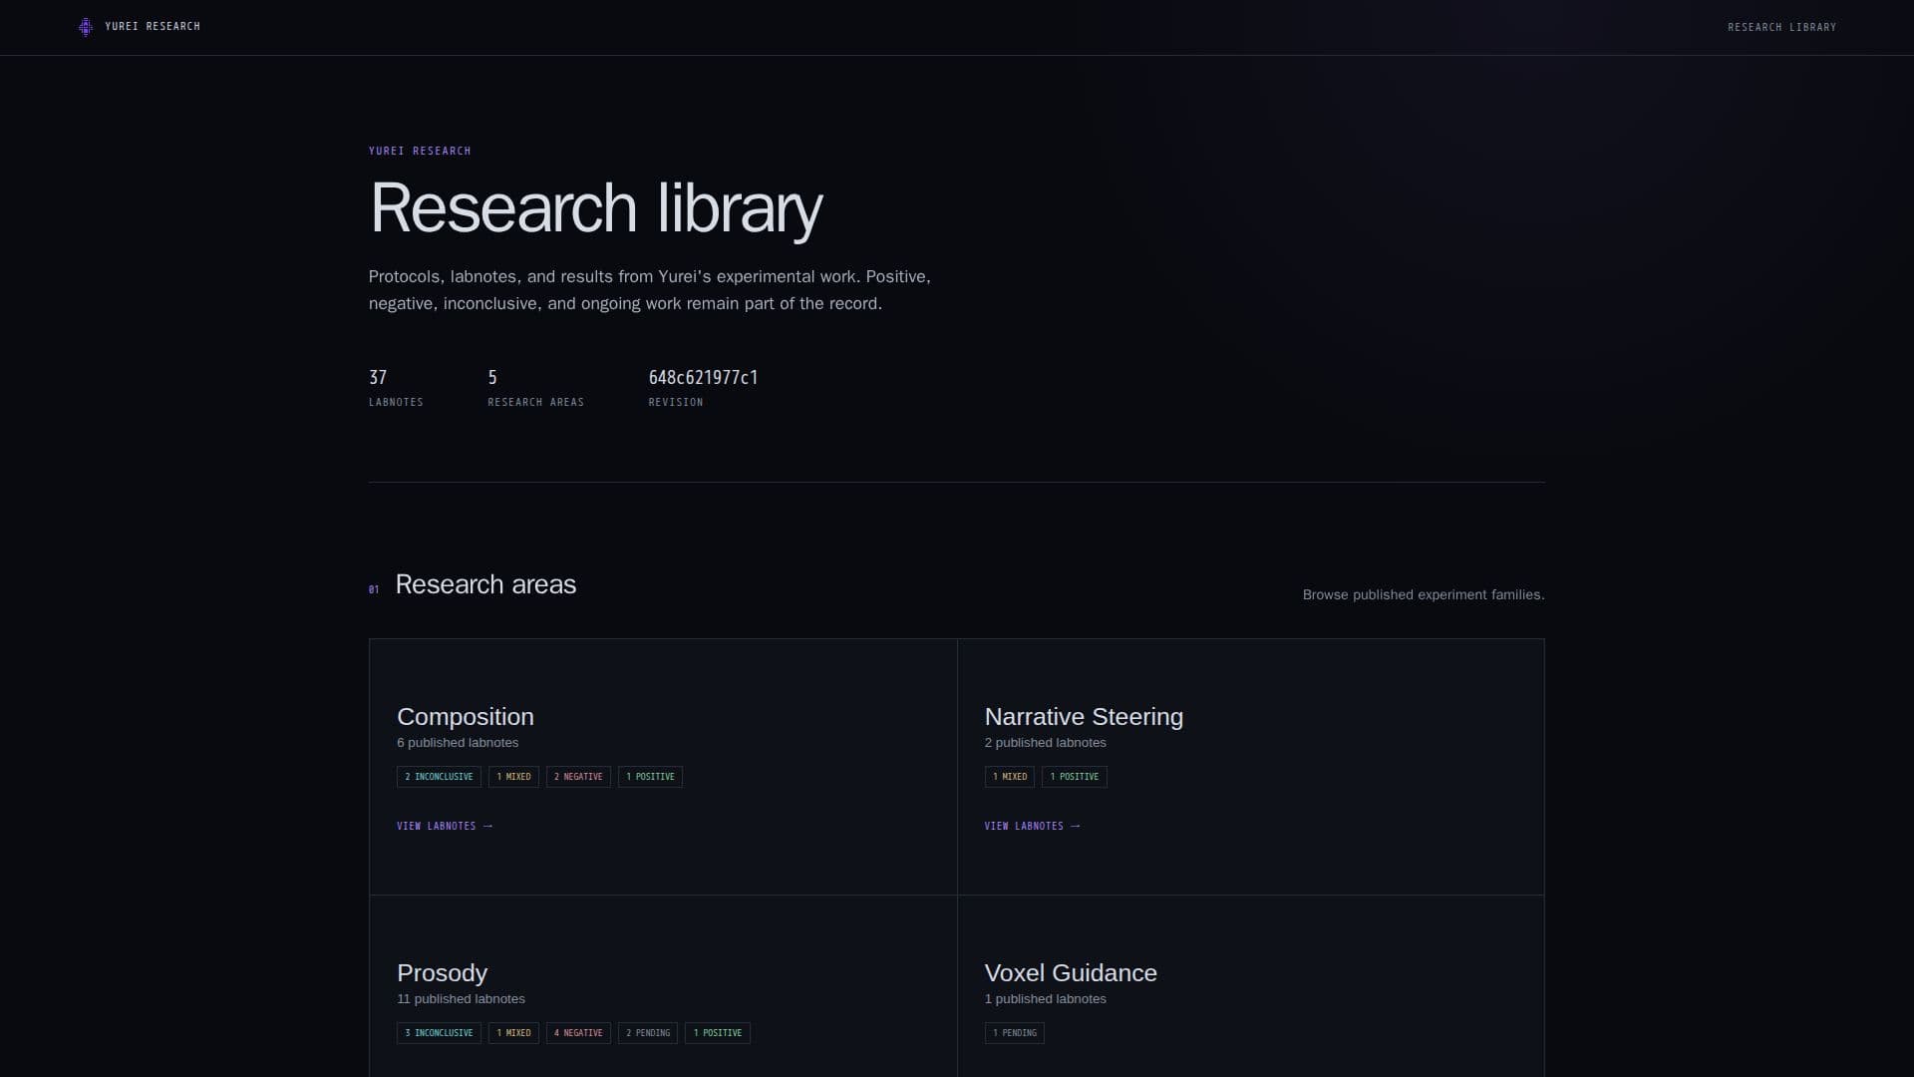Click the Research library main heading
The image size is (1914, 1077).
pos(596,209)
